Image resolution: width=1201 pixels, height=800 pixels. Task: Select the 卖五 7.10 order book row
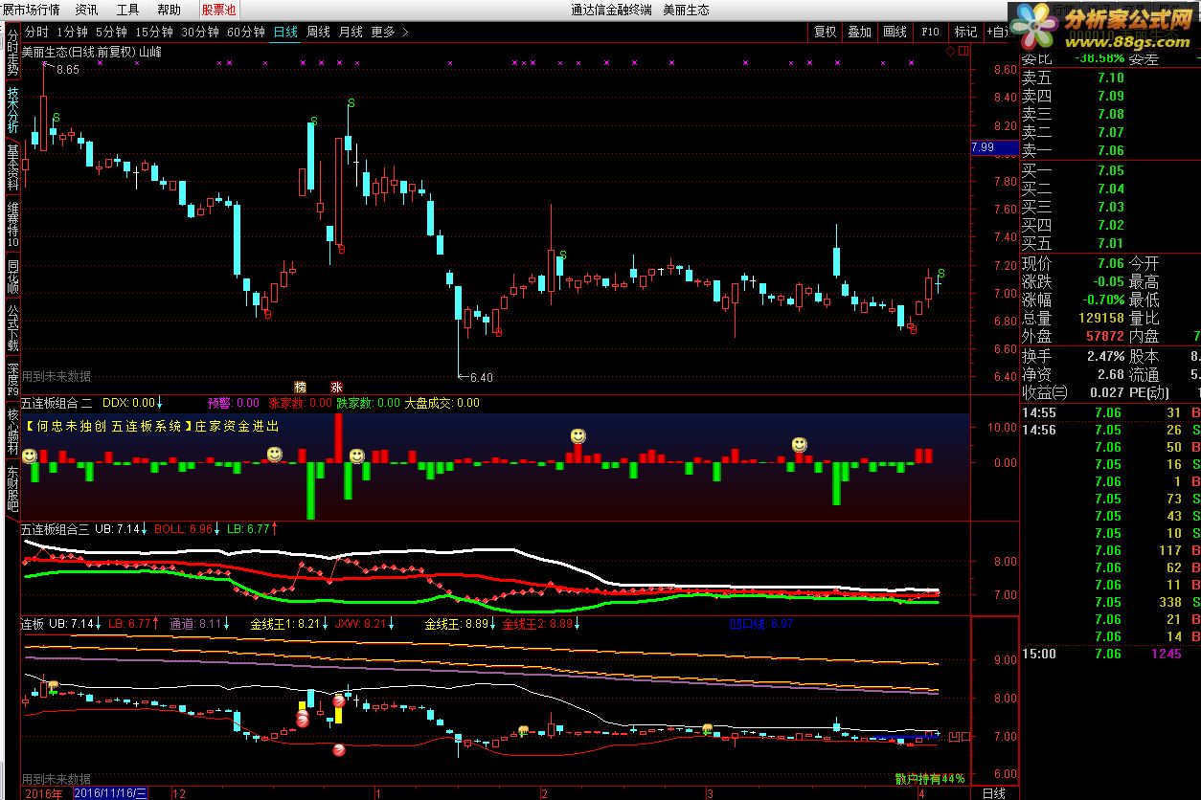1109,78
